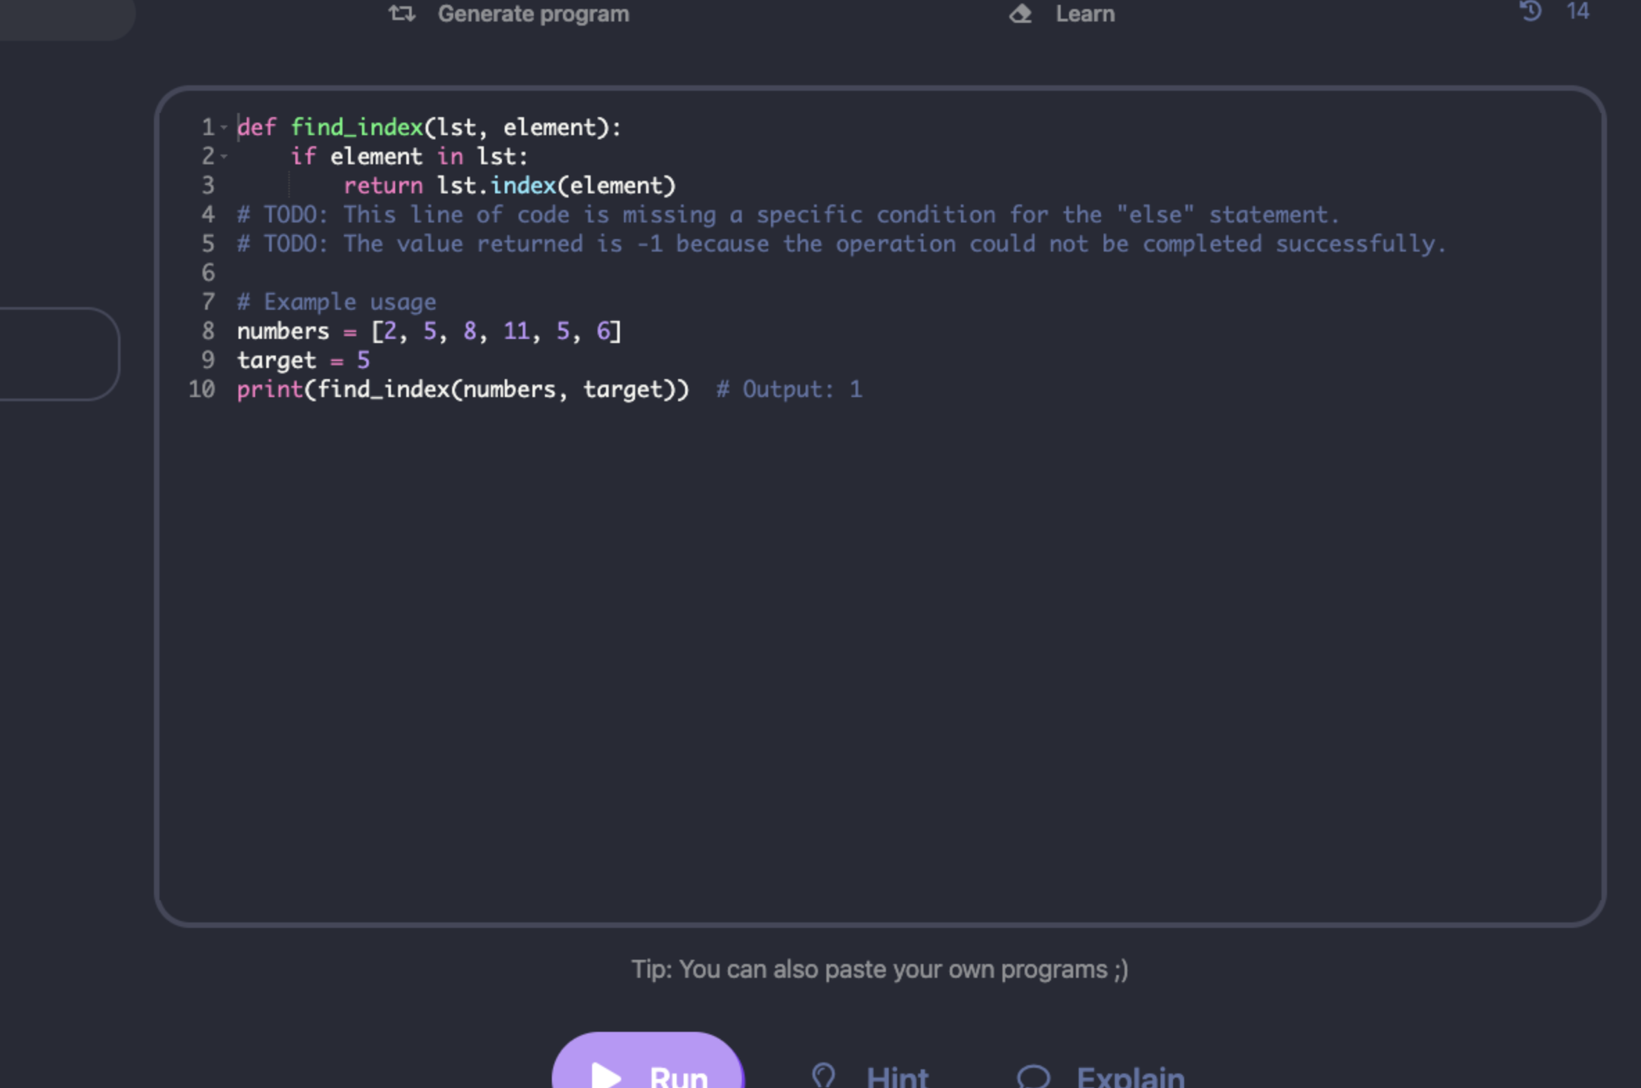The image size is (1641, 1088).
Task: Open history via the clock icon
Action: [1531, 11]
